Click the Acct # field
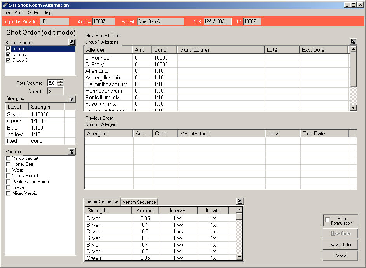This screenshot has height=268, width=366. (104, 21)
